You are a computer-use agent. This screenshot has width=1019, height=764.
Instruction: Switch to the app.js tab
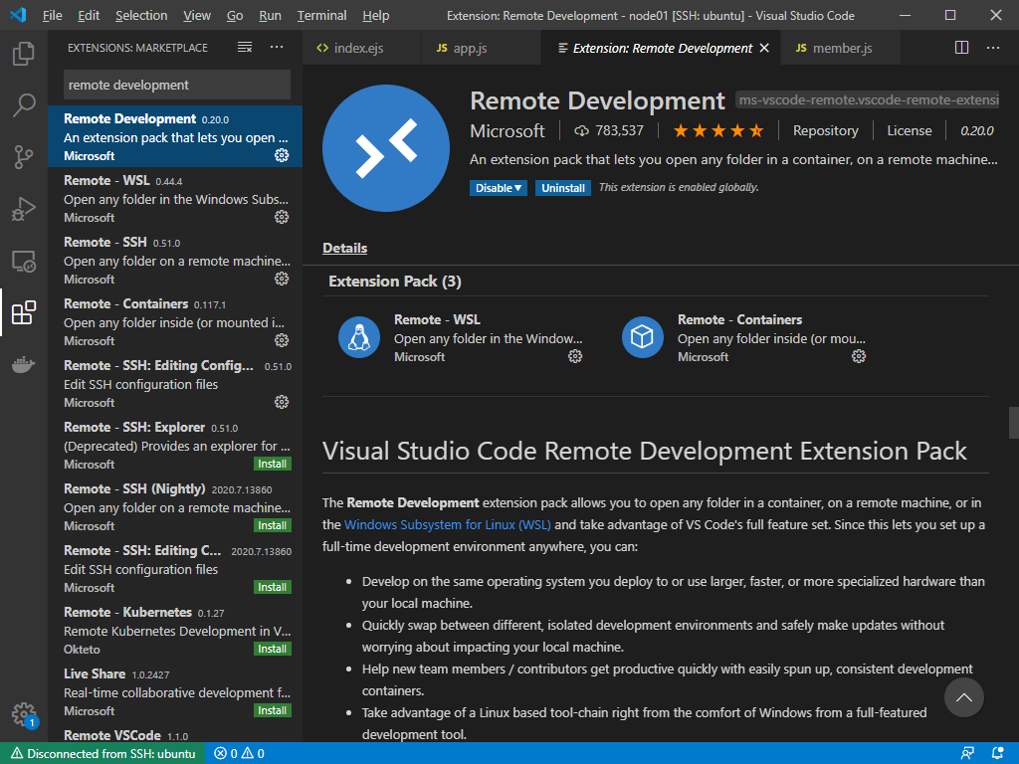(x=481, y=48)
